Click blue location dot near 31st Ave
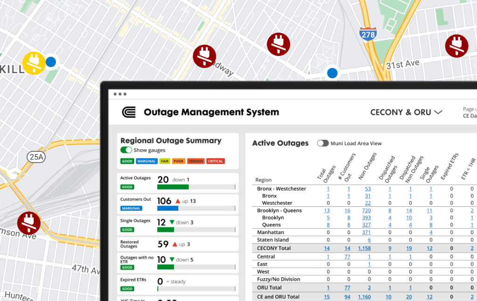This screenshot has height=301, width=477. point(332,73)
